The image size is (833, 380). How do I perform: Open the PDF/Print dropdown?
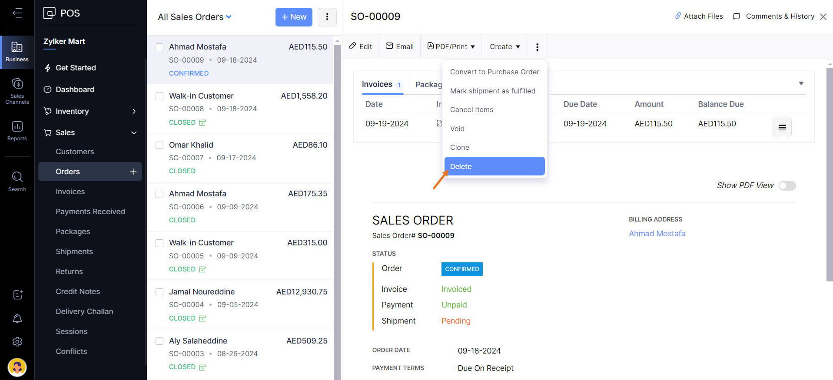[x=451, y=46]
